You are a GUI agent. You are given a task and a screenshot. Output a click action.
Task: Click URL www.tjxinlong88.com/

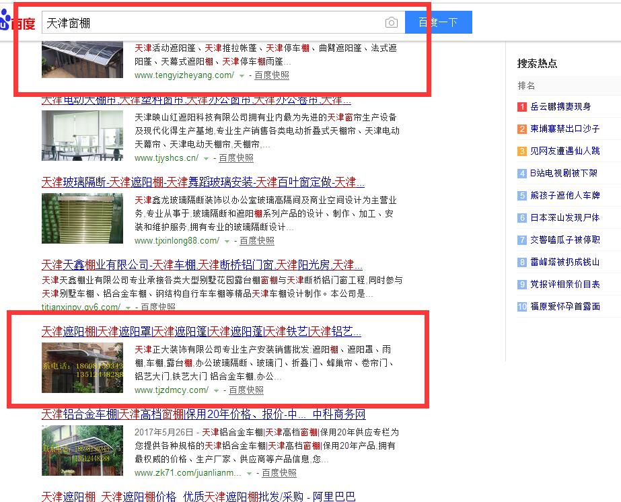pos(177,241)
